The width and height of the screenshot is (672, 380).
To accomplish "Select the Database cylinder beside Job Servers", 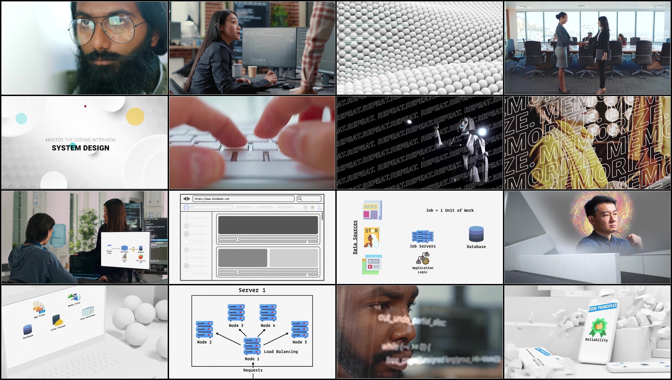I will (476, 234).
